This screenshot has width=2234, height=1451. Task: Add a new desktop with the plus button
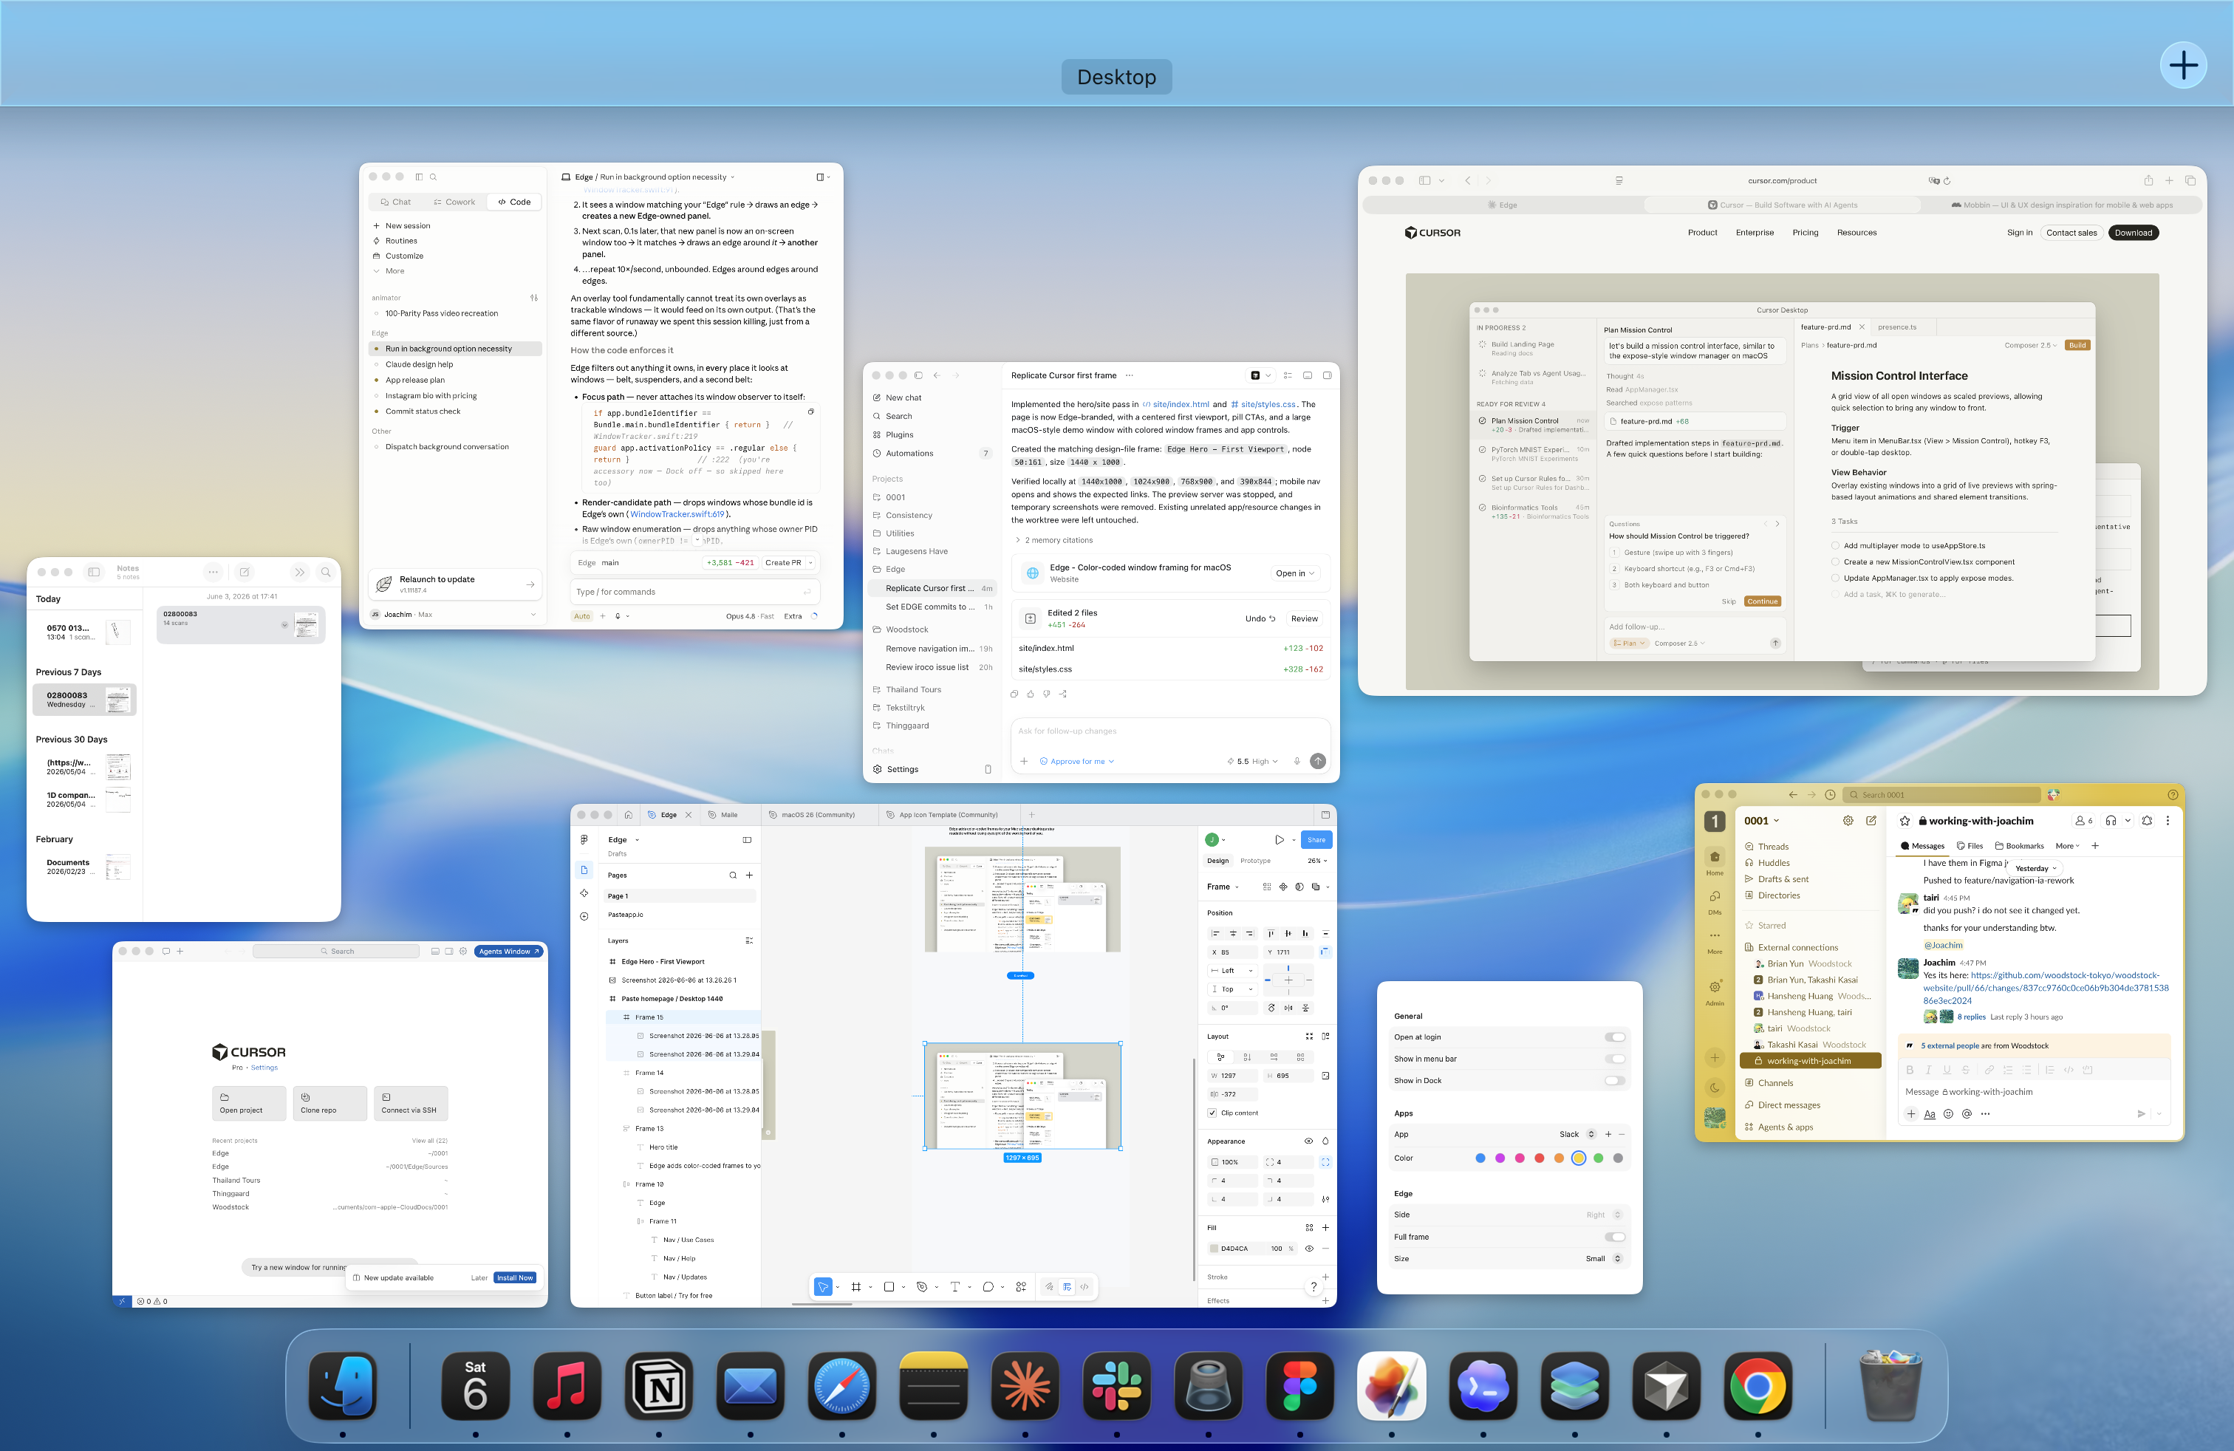[x=2182, y=66]
